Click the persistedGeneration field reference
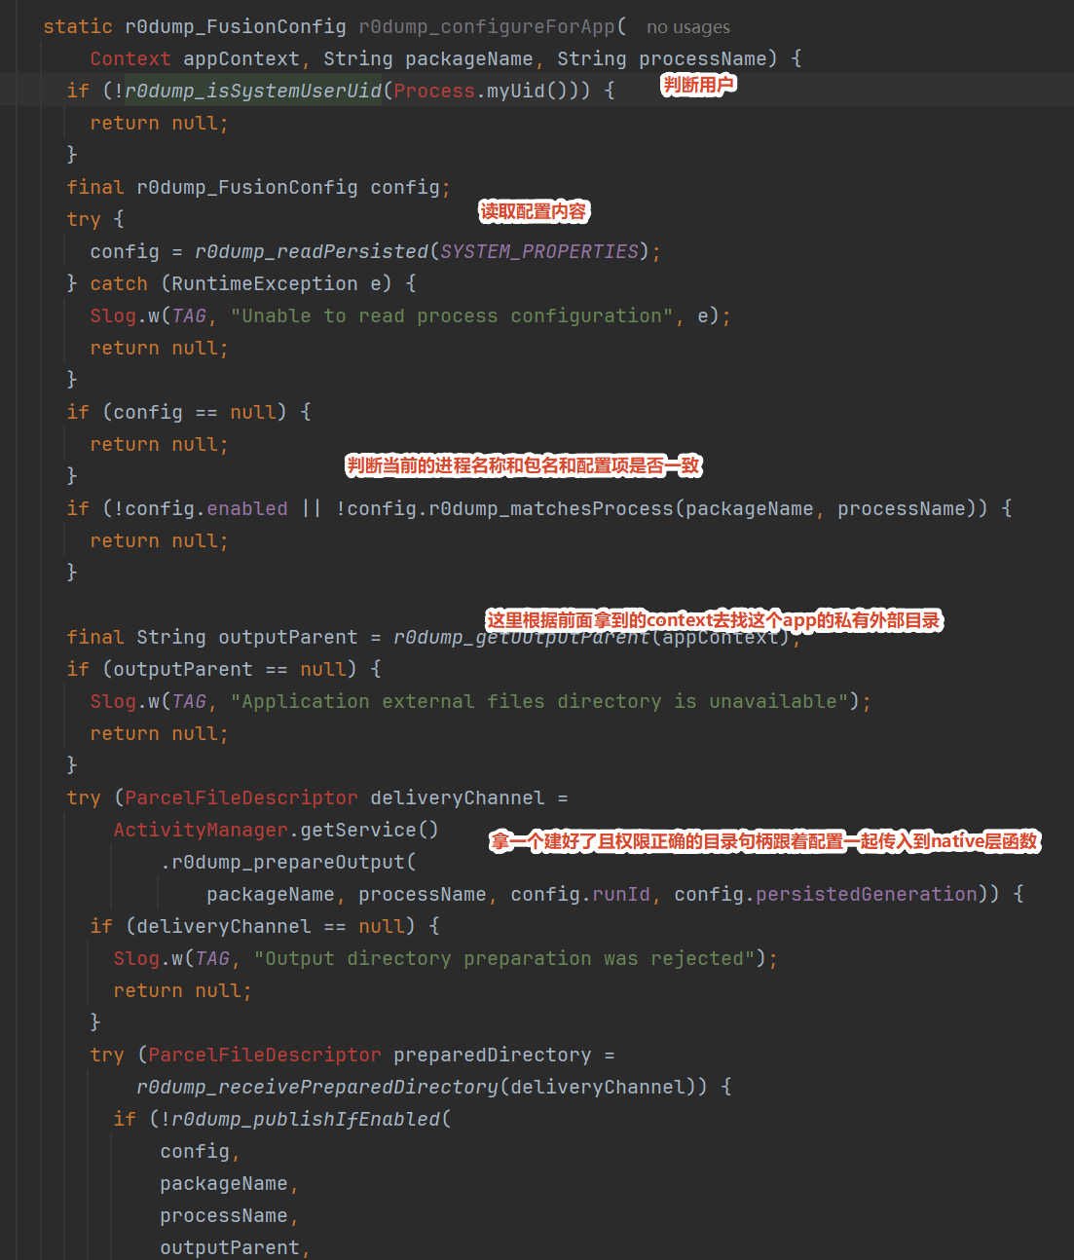1074x1260 pixels. coord(867,894)
